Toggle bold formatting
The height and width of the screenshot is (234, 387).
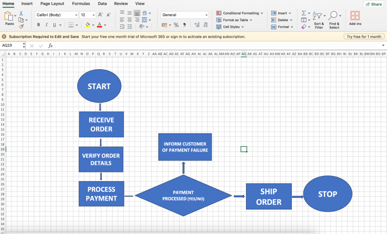[39, 25]
